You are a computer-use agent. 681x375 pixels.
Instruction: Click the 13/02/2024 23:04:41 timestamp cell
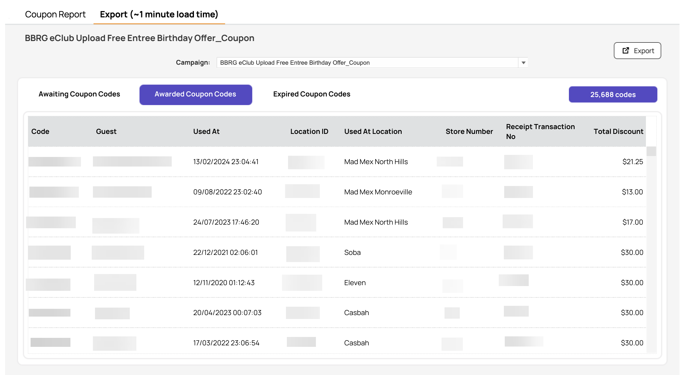point(226,162)
